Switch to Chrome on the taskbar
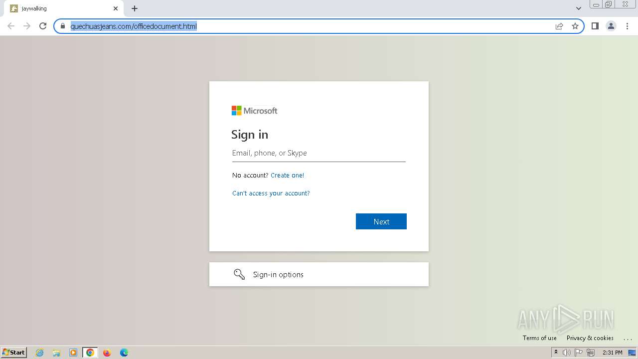The height and width of the screenshot is (359, 638). click(90, 353)
